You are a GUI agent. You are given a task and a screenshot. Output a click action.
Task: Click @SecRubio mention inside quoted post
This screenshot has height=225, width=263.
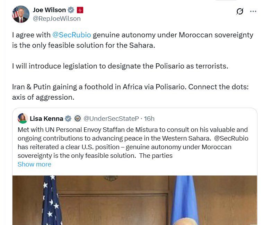(232, 138)
